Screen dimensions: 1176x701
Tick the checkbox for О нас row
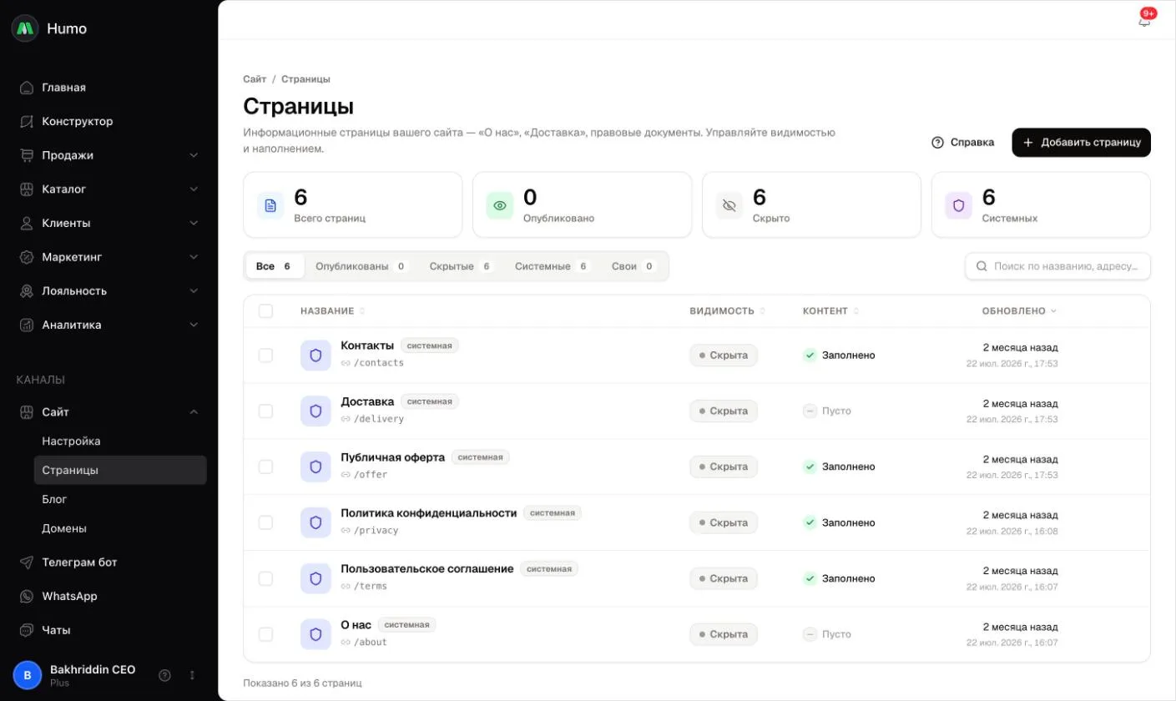click(265, 634)
